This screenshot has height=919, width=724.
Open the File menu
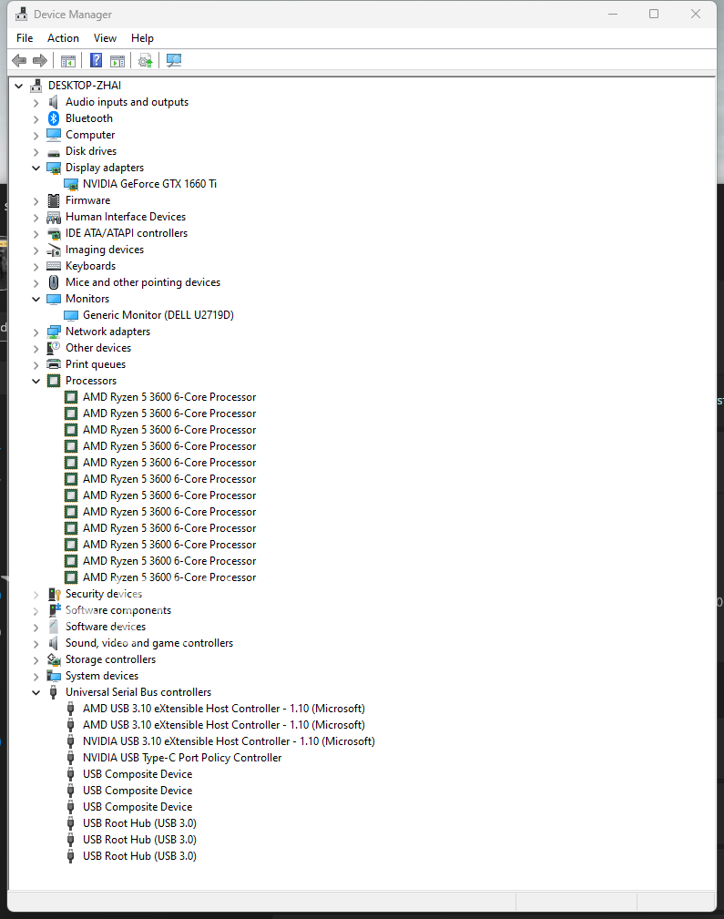point(25,38)
